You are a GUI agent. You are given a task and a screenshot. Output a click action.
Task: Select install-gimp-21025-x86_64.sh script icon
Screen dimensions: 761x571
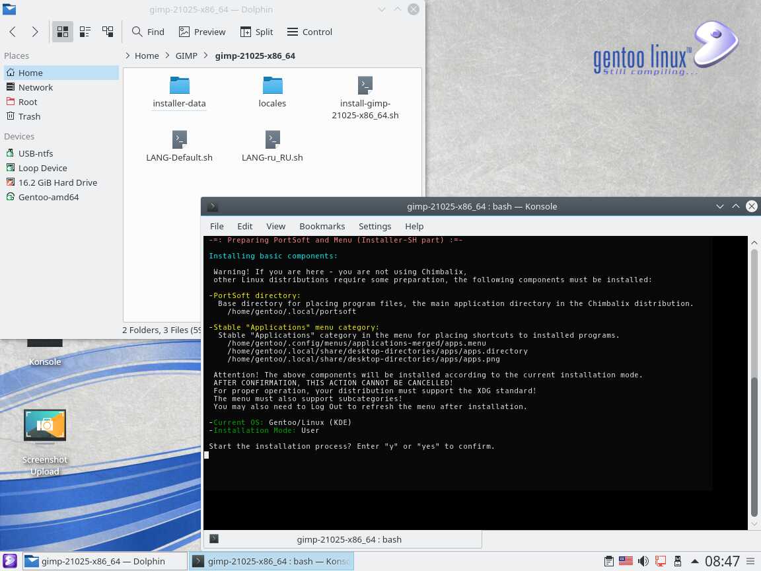pyautogui.click(x=365, y=85)
